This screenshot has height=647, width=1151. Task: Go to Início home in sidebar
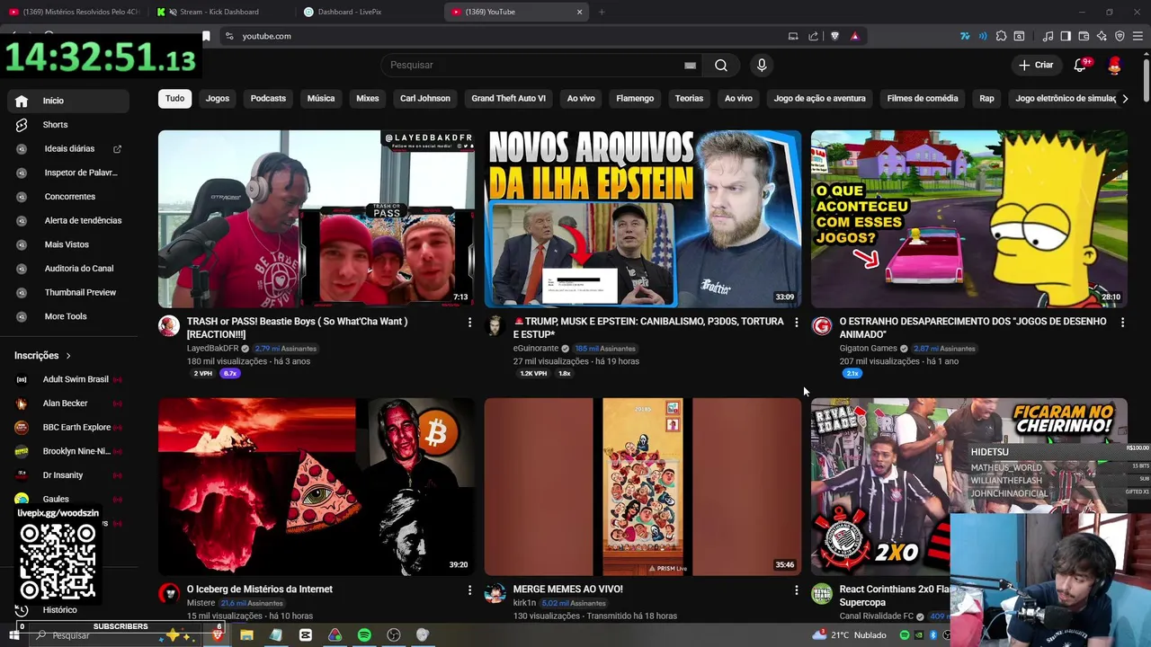[x=68, y=101]
